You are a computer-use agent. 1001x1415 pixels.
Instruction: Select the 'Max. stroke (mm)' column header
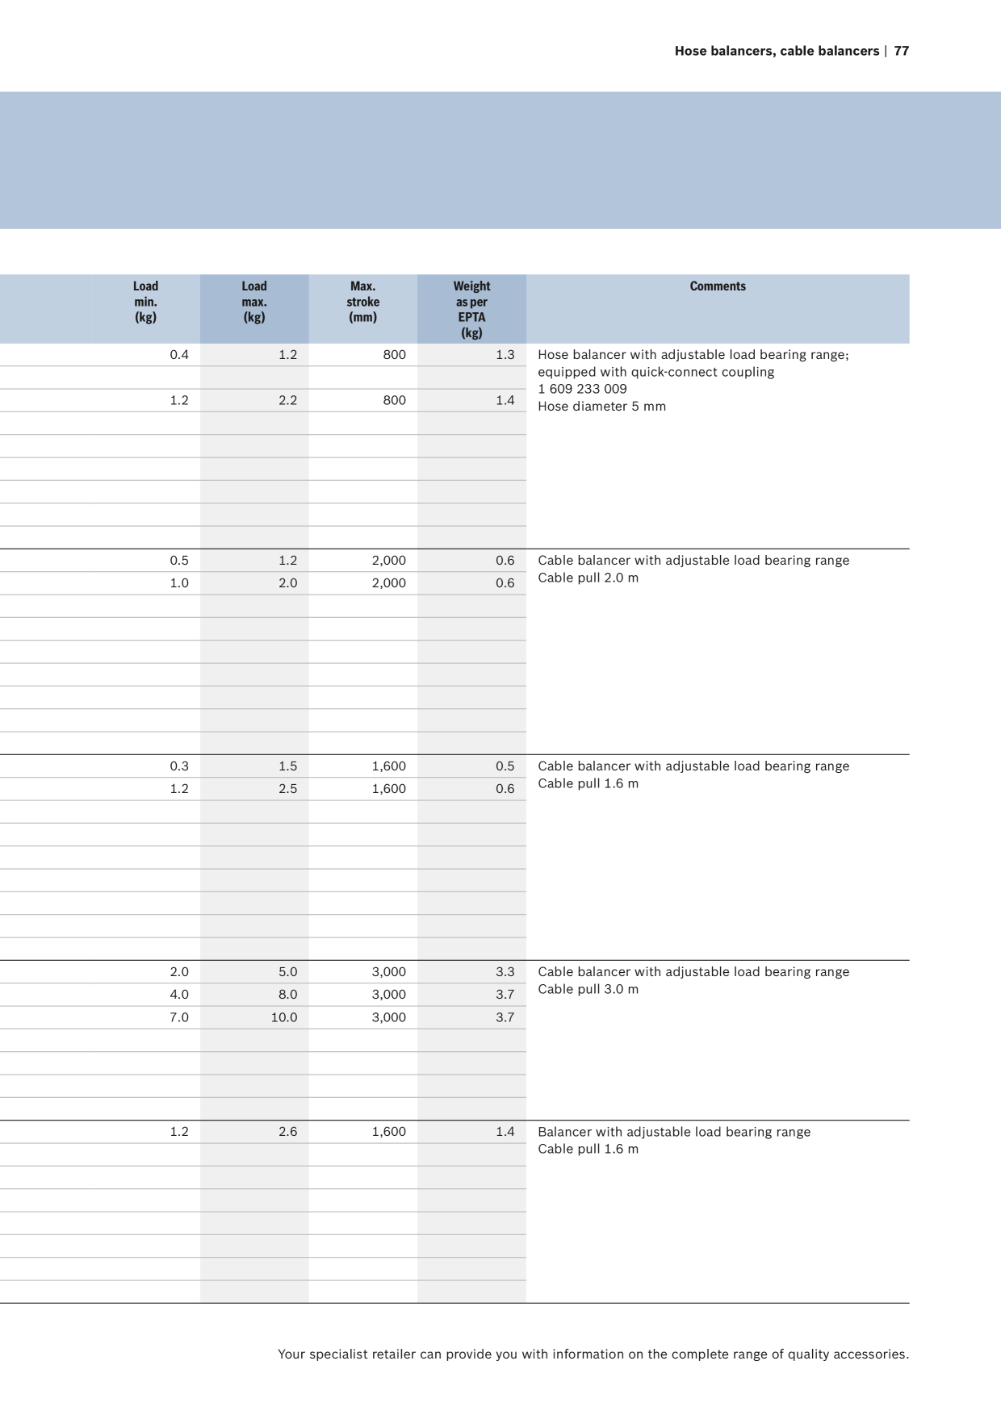[363, 302]
